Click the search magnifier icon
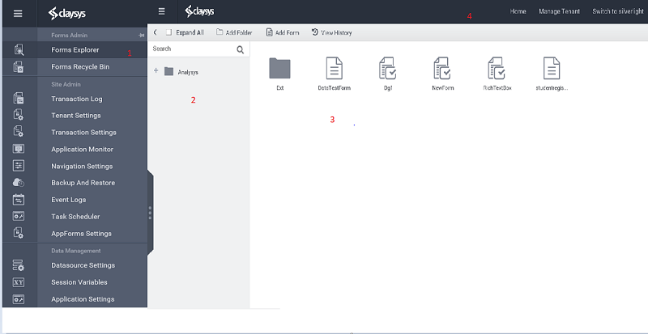 [241, 49]
